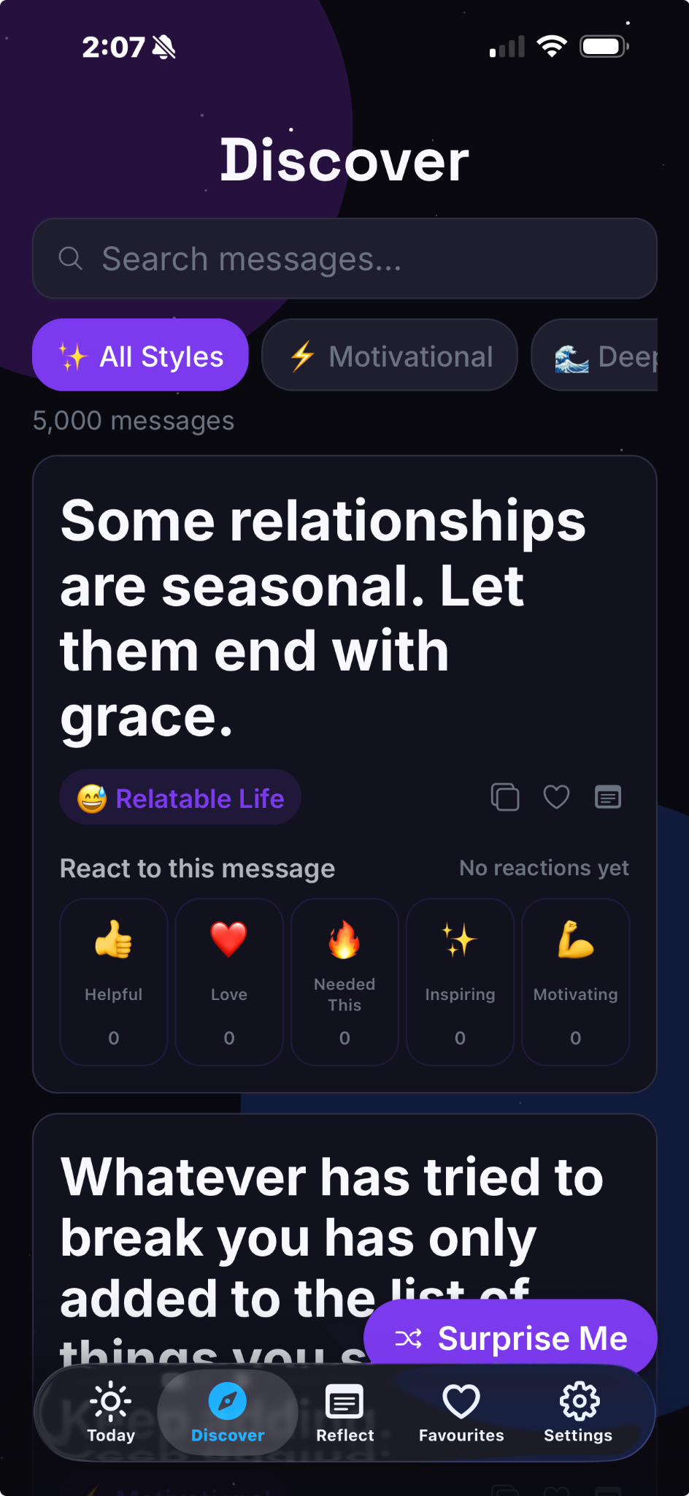Toggle the Inspiring sparkles reaction

460,982
